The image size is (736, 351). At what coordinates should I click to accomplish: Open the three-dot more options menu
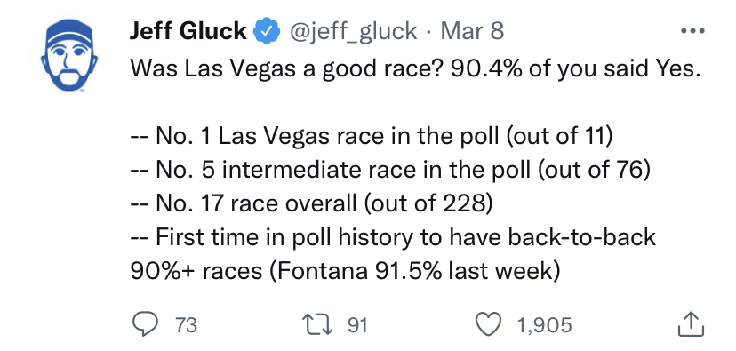pos(692,32)
